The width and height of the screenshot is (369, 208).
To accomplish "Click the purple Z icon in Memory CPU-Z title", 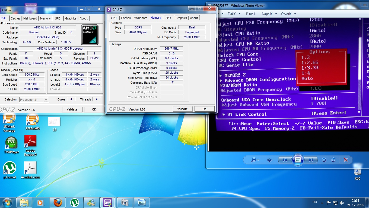I will (x=109, y=10).
